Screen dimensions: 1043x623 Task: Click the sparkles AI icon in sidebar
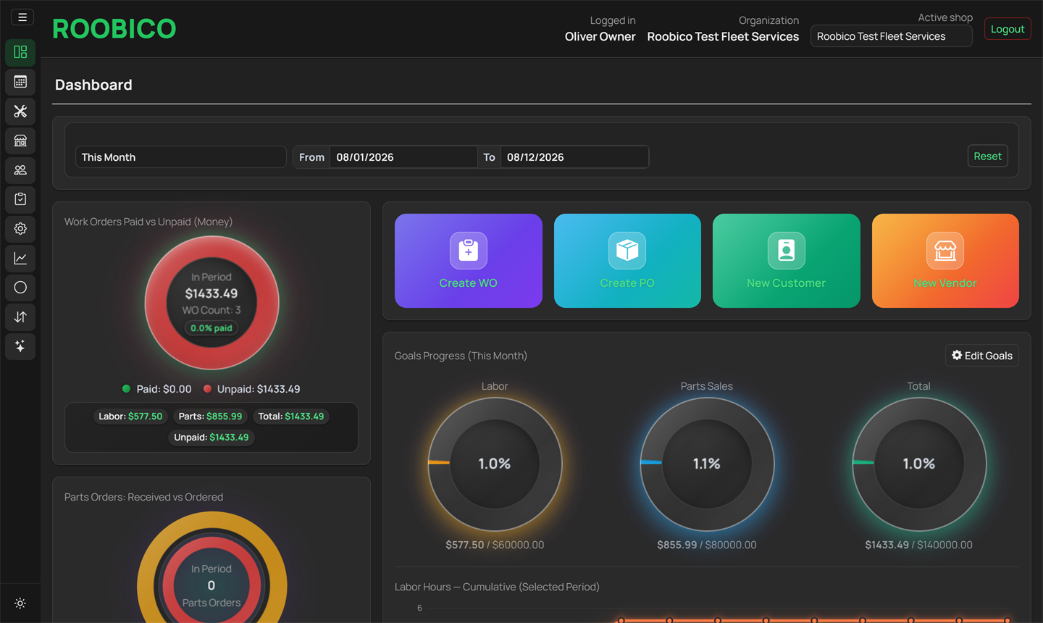click(x=20, y=346)
